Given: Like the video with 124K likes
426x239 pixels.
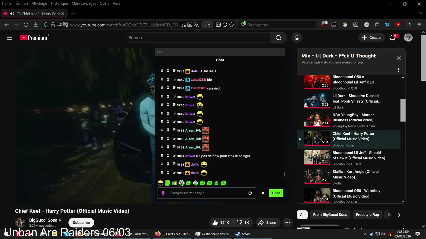Looking at the screenshot, I should [221, 223].
